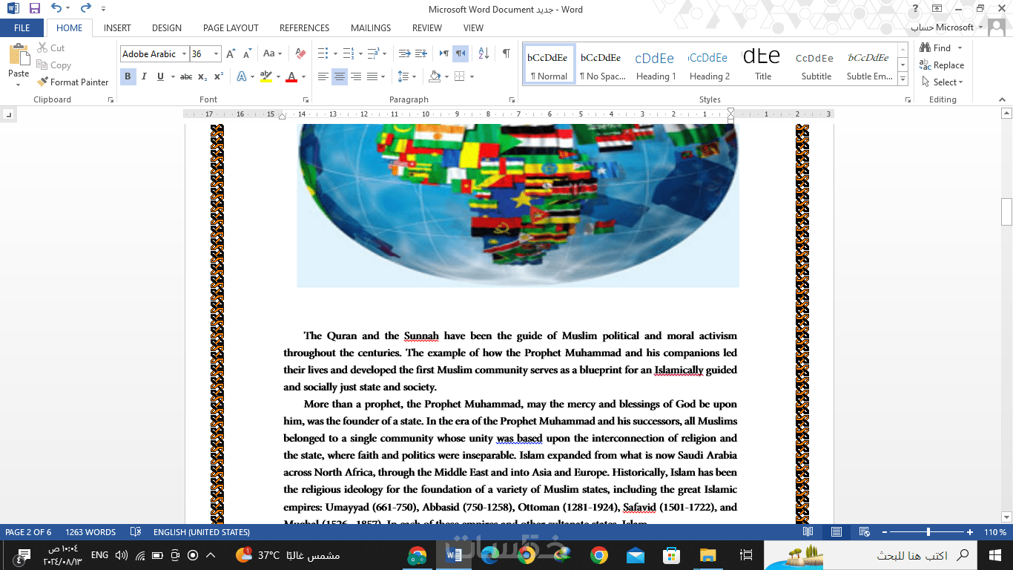The width and height of the screenshot is (1013, 570).
Task: Open Font dialog box launcher
Action: pos(306,99)
